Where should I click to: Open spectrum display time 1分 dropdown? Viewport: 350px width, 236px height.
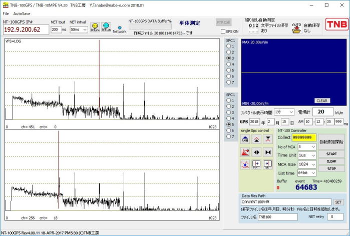pos(284,112)
